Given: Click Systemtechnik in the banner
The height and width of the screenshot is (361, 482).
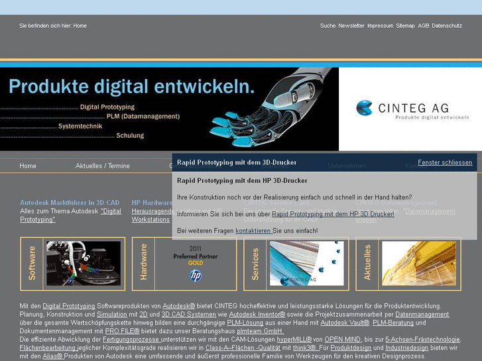Looking at the screenshot, I should click(x=80, y=126).
